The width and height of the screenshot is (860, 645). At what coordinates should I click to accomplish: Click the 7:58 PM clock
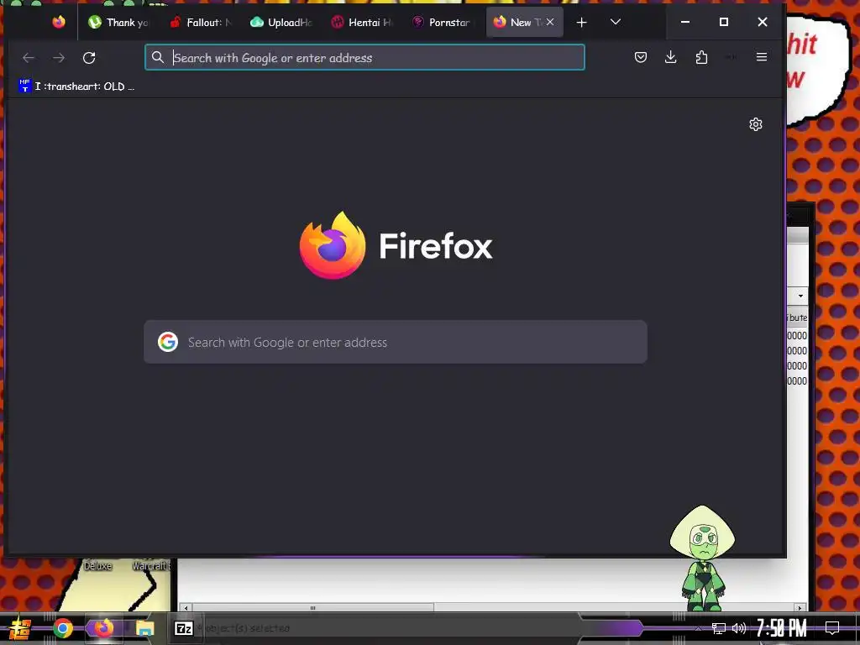pyautogui.click(x=782, y=628)
